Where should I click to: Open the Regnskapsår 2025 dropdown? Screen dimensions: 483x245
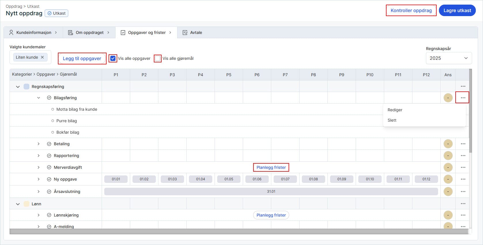(x=448, y=58)
